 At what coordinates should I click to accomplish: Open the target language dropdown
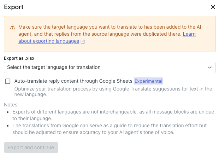tap(109, 67)
